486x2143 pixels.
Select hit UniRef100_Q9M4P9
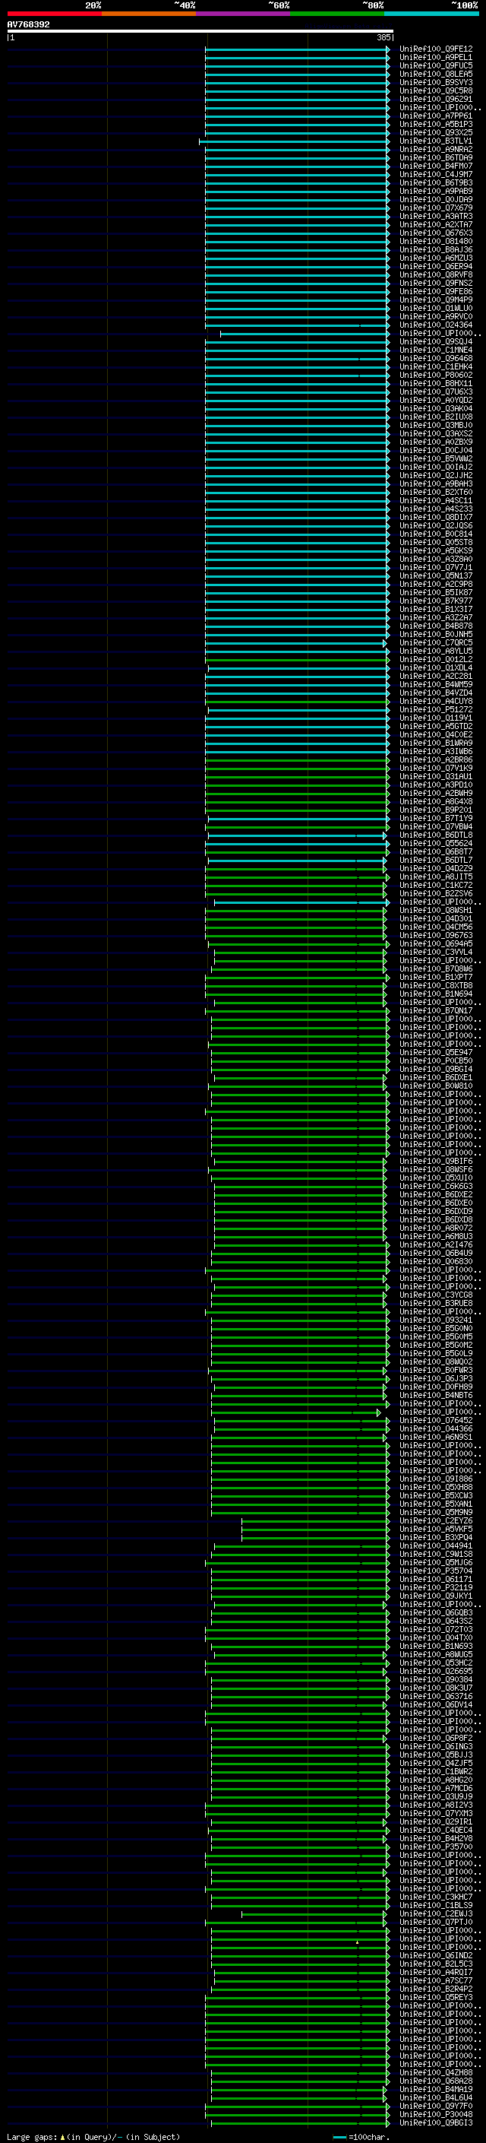(x=435, y=300)
